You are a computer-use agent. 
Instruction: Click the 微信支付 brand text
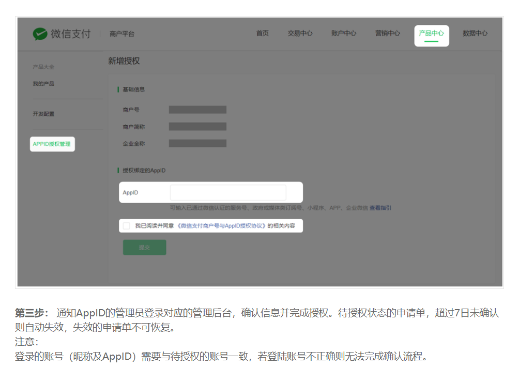tap(70, 34)
